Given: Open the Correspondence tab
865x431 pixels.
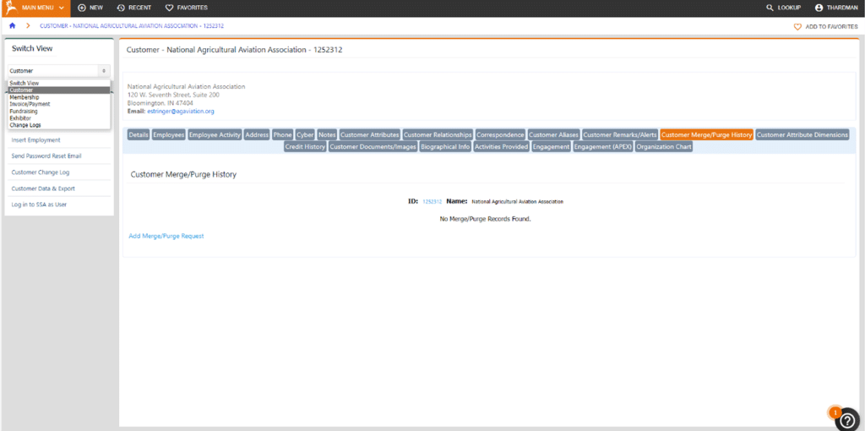Looking at the screenshot, I should coord(500,134).
